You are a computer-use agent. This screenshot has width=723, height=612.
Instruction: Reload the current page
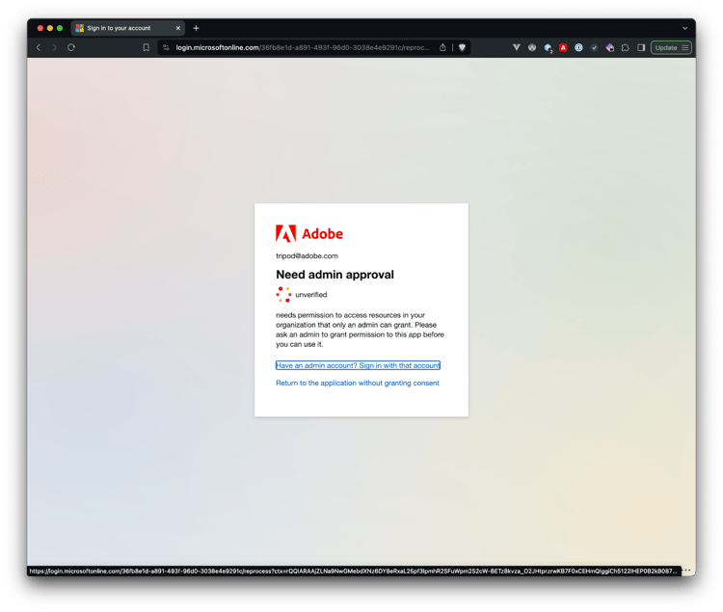point(71,47)
